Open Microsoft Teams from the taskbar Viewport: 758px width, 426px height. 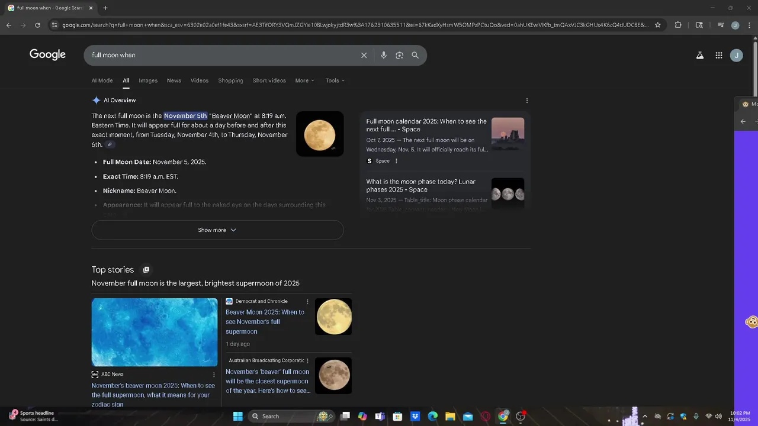coord(380,416)
